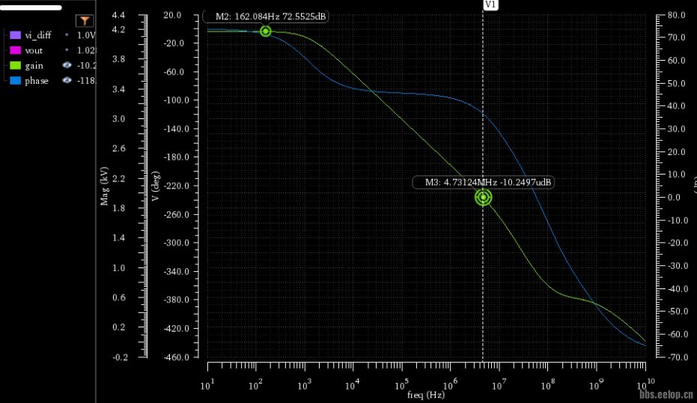Select the gain signal name
This screenshot has height=403, width=697.
[x=34, y=65]
